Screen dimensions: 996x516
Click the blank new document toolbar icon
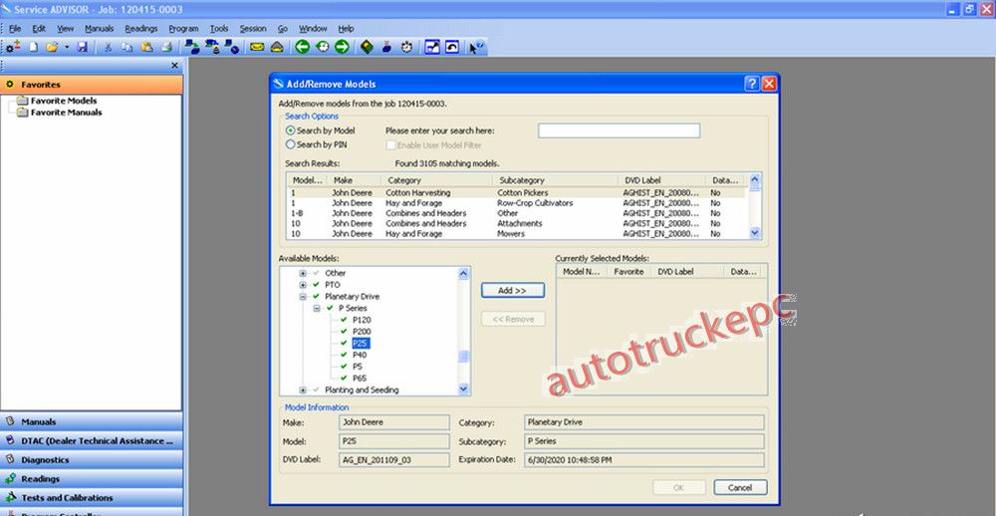34,47
